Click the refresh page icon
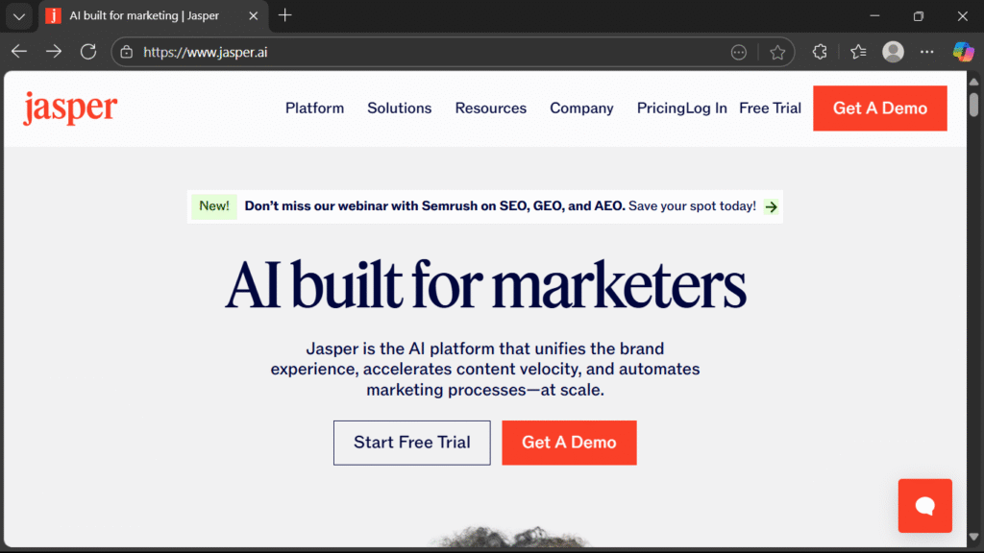Image resolution: width=984 pixels, height=553 pixels. tap(87, 51)
